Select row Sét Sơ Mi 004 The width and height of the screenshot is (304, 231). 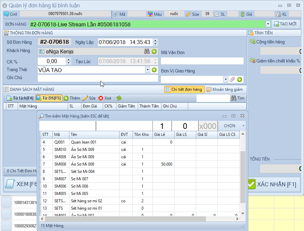pyautogui.click(x=140, y=172)
